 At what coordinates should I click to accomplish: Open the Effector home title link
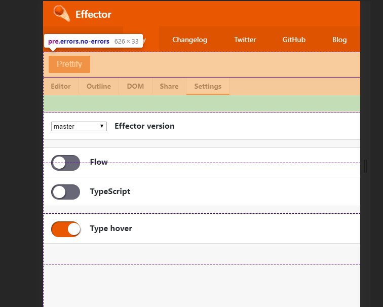click(93, 14)
